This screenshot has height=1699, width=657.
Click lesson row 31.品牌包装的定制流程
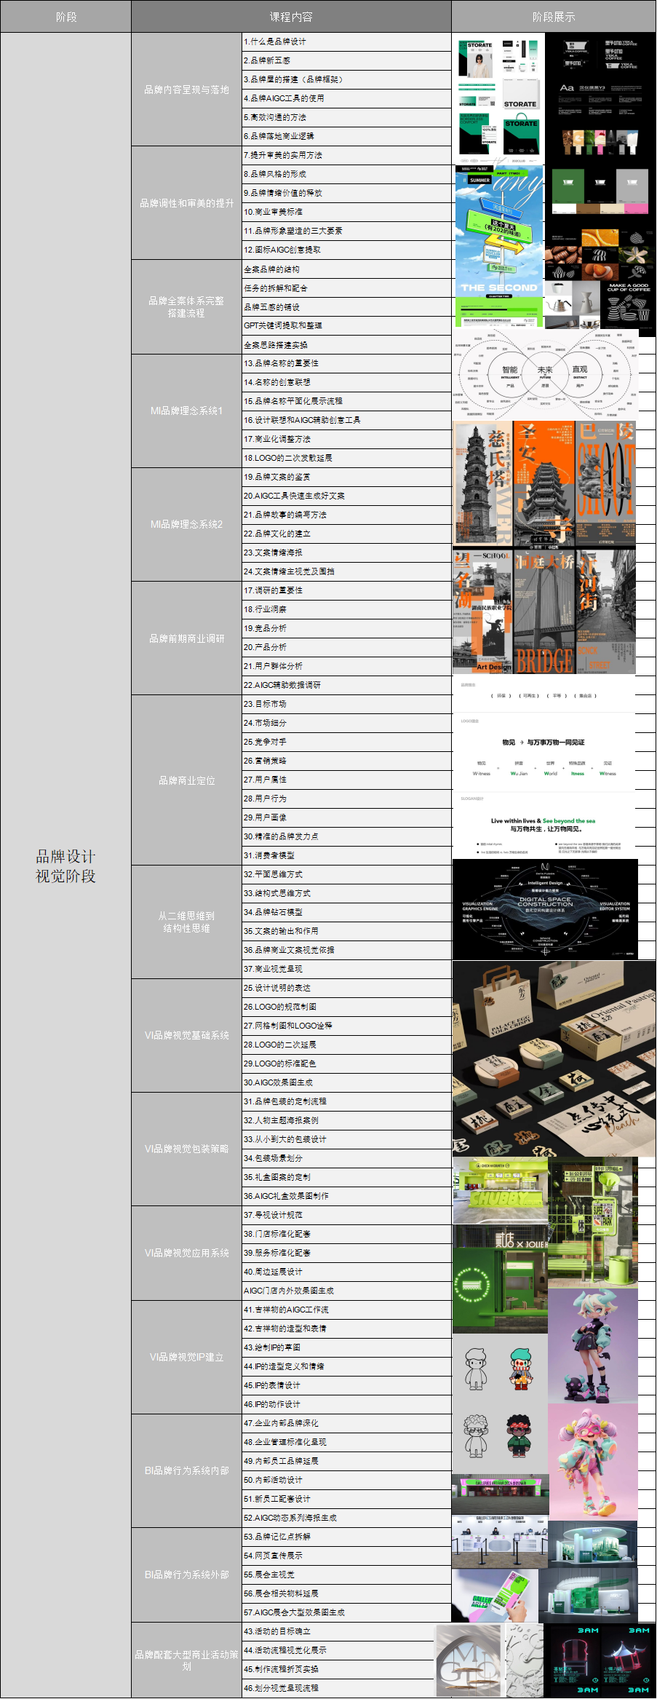(x=346, y=1101)
